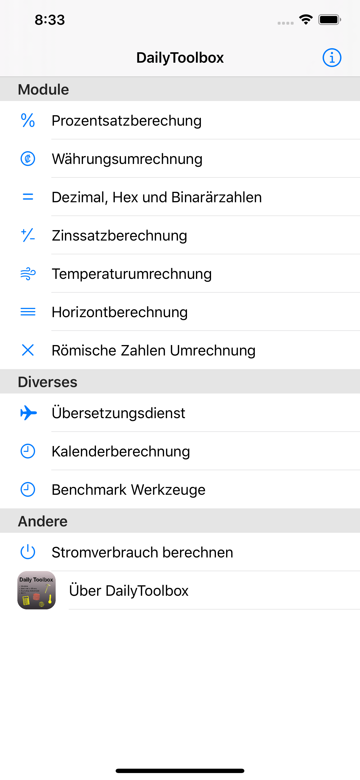Tap the clock icon beside Kalenderberechnung
This screenshot has width=360, height=780.
tap(28, 451)
